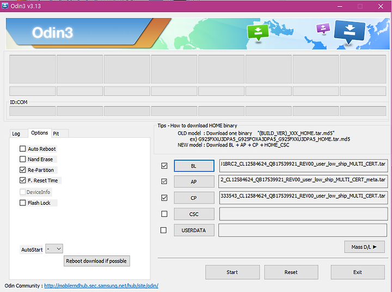This screenshot has height=292, width=392.
Task: Check the CSC file checkbox
Action: (164, 214)
